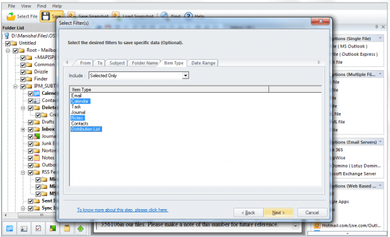Image resolution: width=390 pixels, height=237 pixels.
Task: Switch to the Date Range tab
Action: tap(203, 63)
